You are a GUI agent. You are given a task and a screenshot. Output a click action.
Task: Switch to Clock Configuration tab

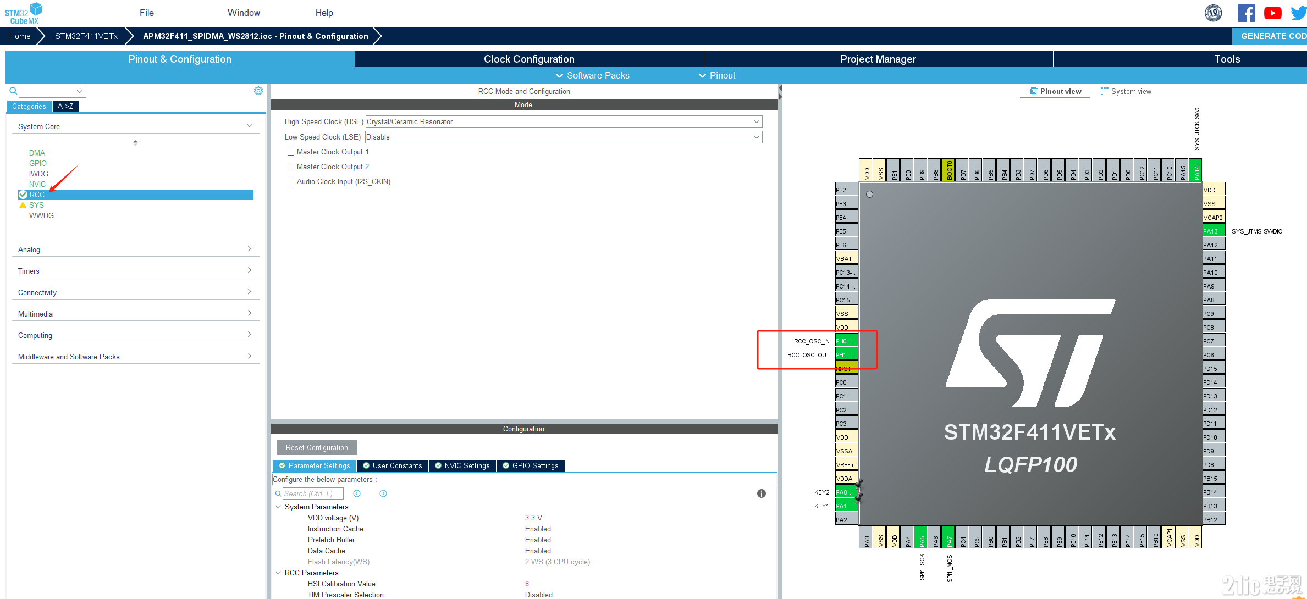click(529, 59)
